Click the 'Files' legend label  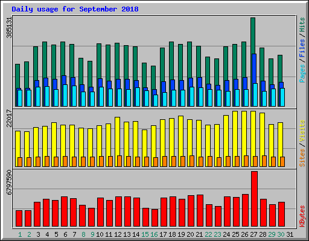[x=302, y=48]
